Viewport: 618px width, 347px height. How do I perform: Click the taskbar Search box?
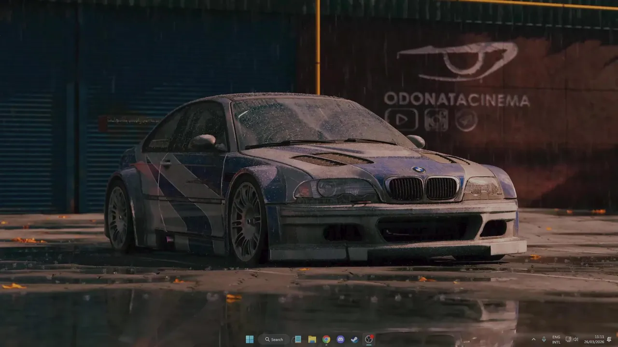click(274, 339)
